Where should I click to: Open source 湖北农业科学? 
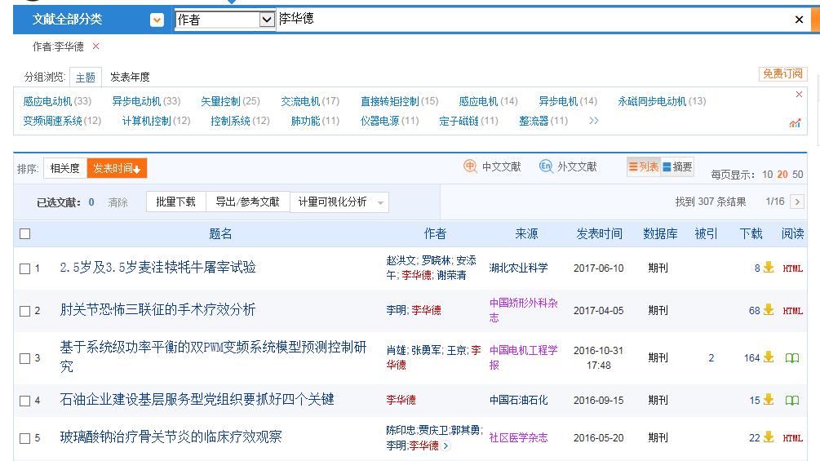click(x=518, y=268)
